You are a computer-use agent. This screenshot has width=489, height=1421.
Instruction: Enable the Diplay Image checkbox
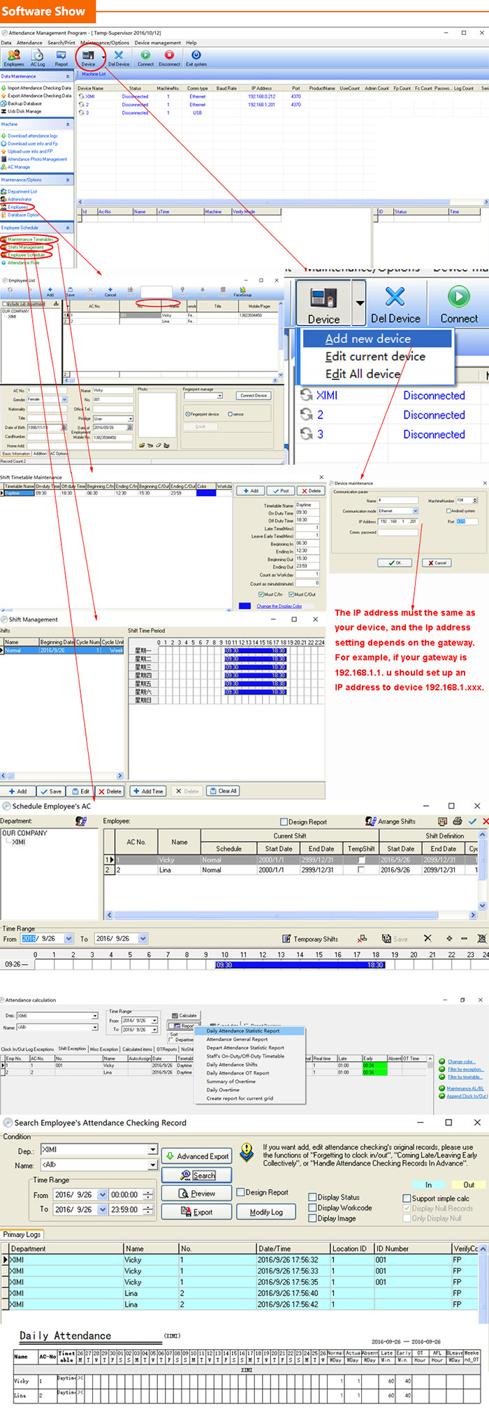tap(313, 1218)
